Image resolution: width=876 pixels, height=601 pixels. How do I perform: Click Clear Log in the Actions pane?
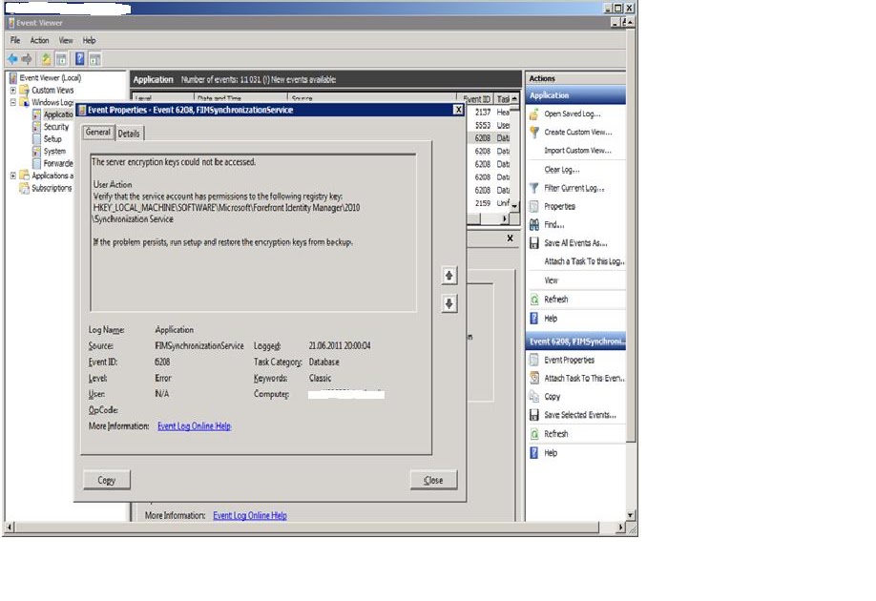pyautogui.click(x=562, y=169)
